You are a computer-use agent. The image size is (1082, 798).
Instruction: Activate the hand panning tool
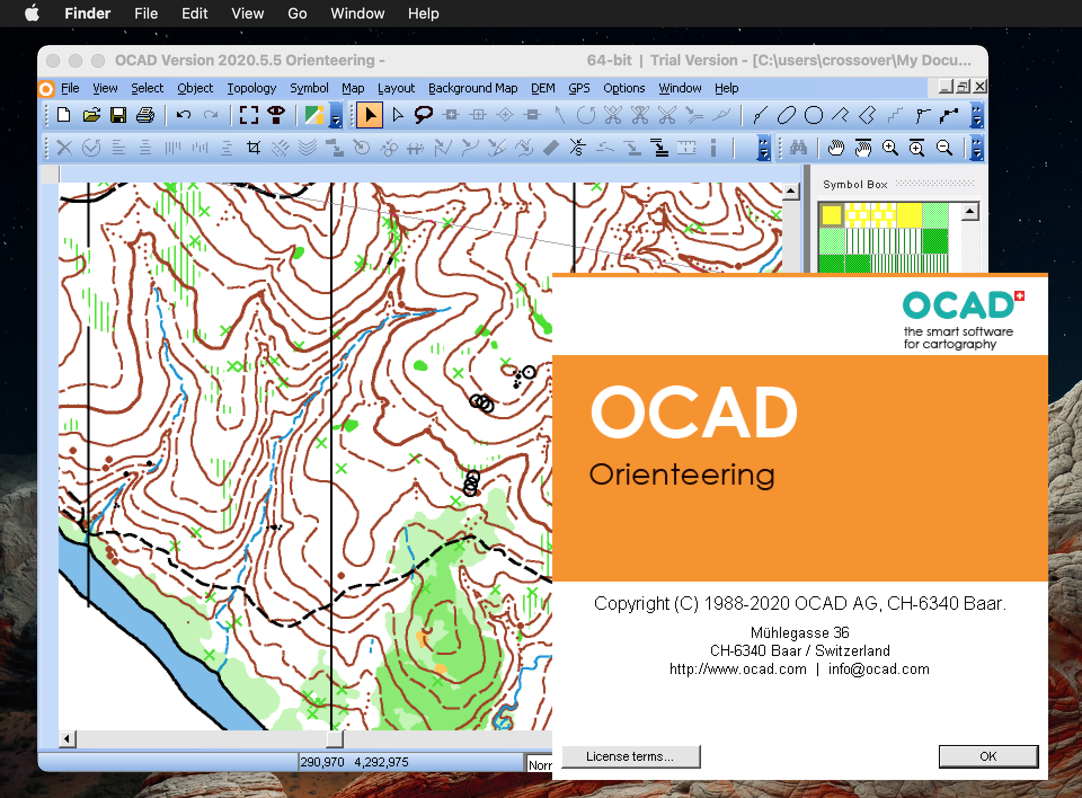(836, 148)
